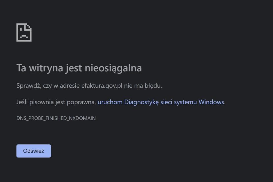Click the text Jeśli pisownia jest poprawna

56,102
